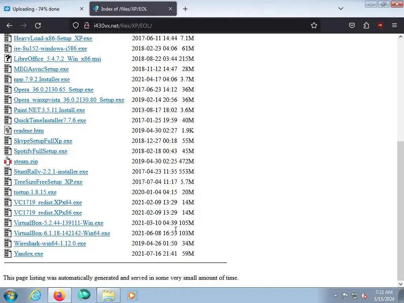Image resolution: width=404 pixels, height=303 pixels.
Task: Open the green globe browser taskbar icon
Action: (84, 295)
